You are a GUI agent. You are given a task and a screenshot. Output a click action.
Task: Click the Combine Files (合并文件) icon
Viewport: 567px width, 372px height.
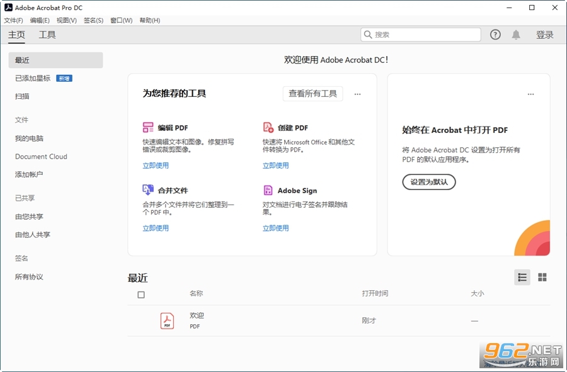148,190
